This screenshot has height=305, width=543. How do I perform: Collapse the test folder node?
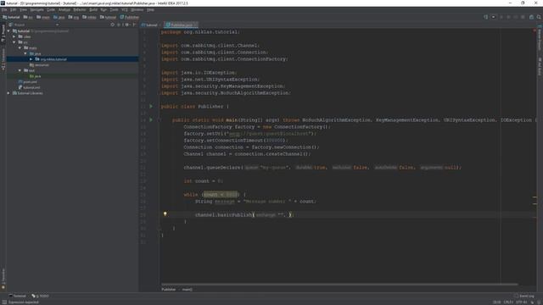pyautogui.click(x=20, y=70)
